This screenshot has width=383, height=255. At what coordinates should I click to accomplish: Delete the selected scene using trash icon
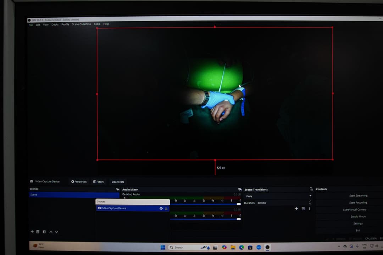[x=38, y=232]
